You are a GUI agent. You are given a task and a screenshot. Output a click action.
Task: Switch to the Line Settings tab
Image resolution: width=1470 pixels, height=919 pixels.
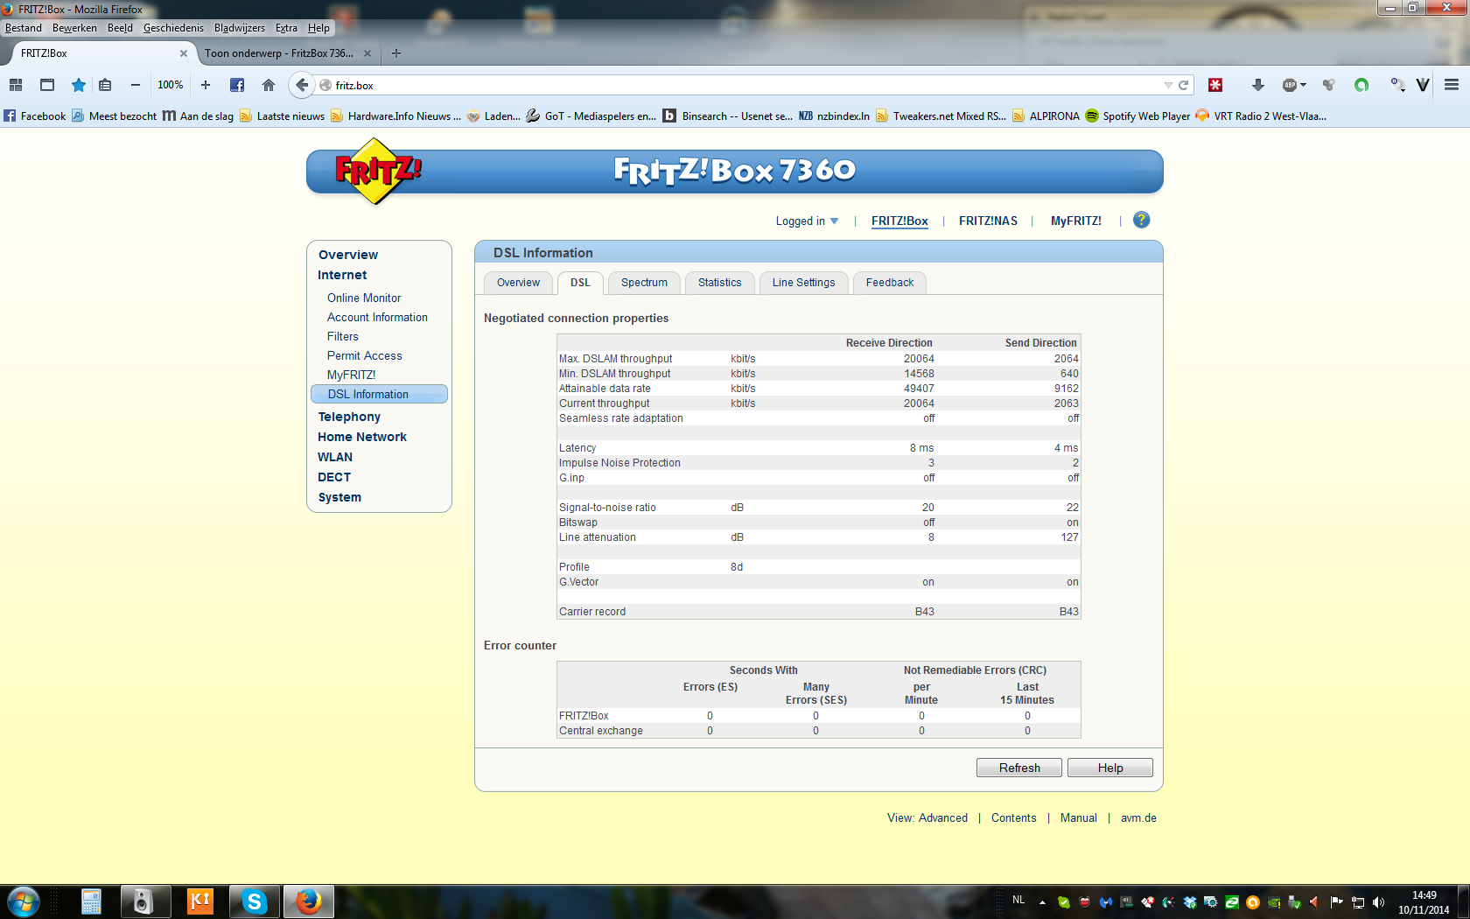[803, 283]
